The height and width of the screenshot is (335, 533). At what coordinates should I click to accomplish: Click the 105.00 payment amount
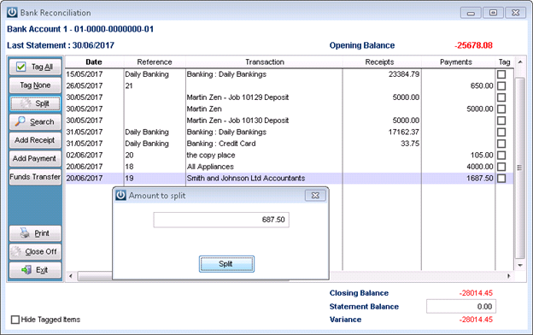pos(482,155)
